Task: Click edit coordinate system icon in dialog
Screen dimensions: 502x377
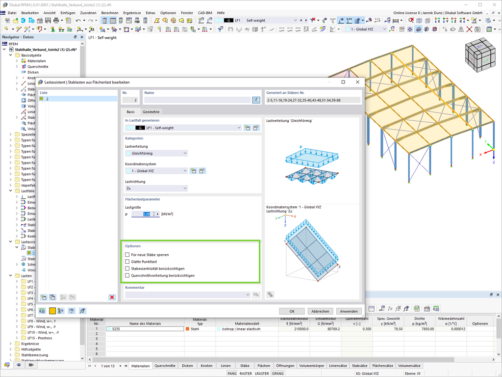Action: click(x=201, y=171)
